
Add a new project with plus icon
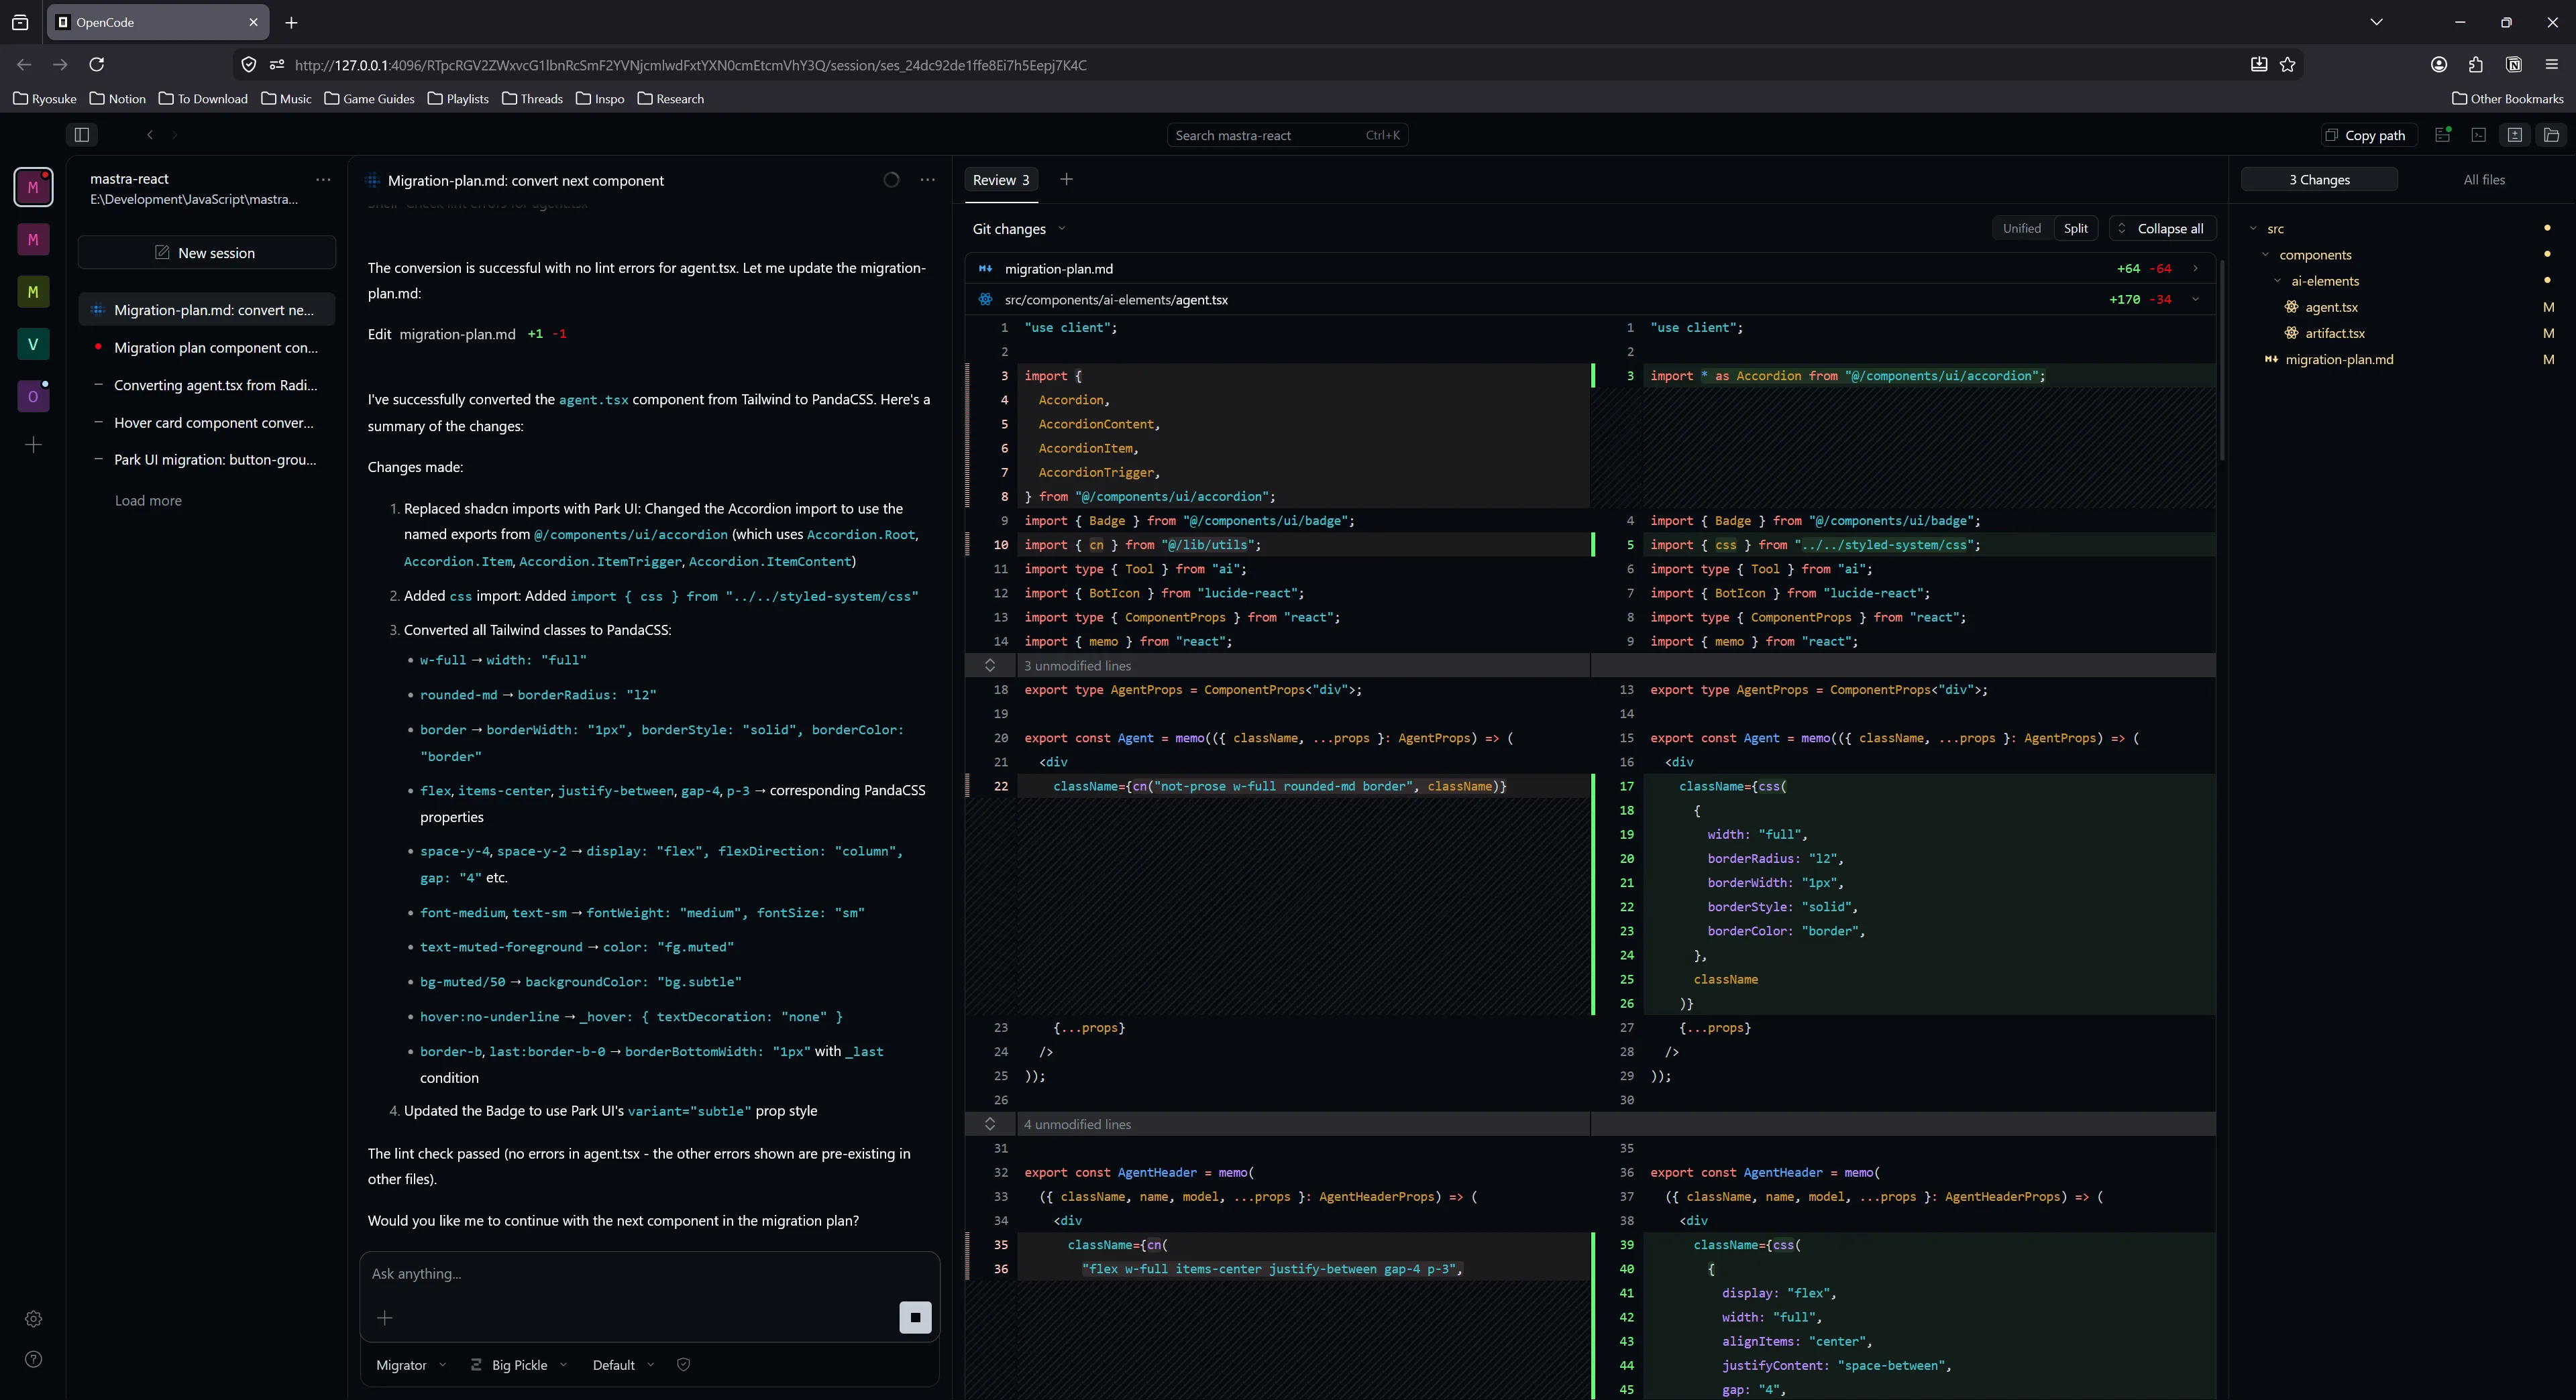33,445
